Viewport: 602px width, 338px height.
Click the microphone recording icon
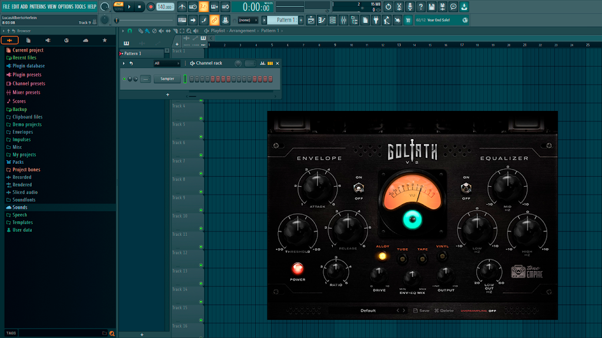click(x=410, y=6)
